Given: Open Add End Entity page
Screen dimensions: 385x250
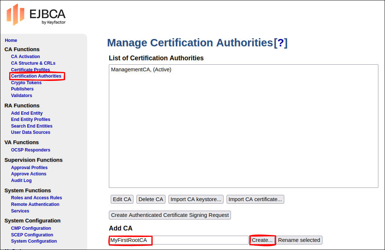Looking at the screenshot, I should (x=27, y=113).
